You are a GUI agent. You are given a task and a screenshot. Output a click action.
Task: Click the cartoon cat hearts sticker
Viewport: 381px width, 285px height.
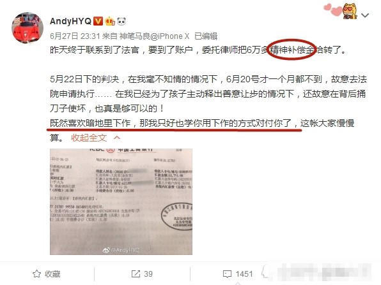[341, 11]
